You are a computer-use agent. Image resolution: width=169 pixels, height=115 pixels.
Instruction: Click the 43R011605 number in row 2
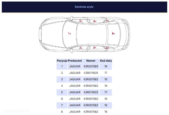pyautogui.click(x=91, y=73)
